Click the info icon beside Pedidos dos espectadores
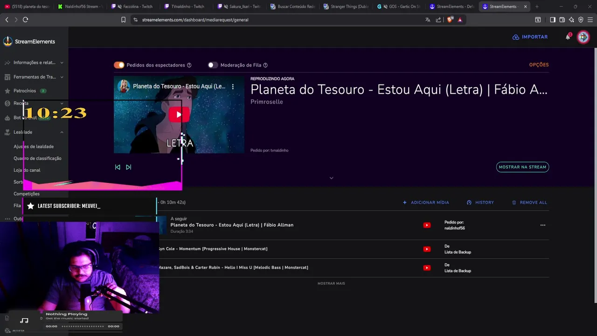Viewport: 597px width, 336px height. point(189,65)
